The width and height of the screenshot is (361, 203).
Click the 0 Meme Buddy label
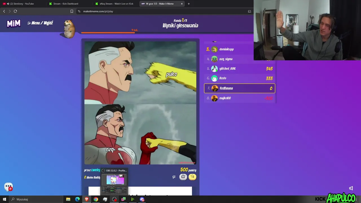pyautogui.click(x=92, y=177)
